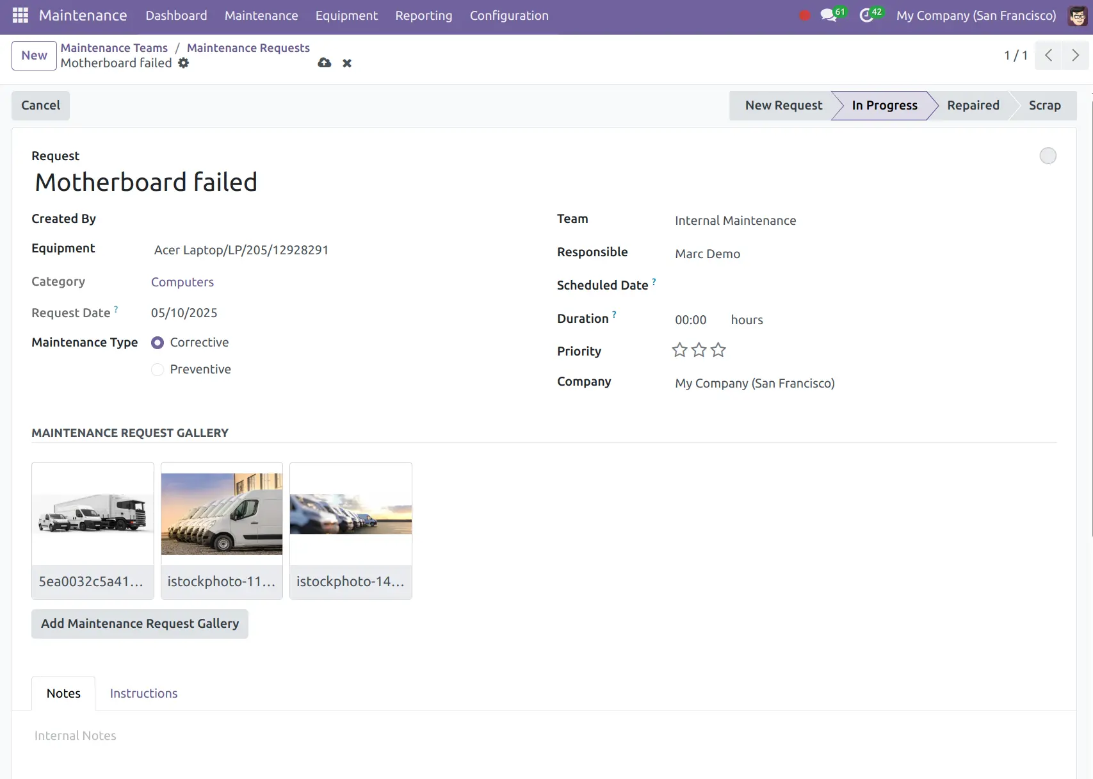The height and width of the screenshot is (779, 1093).
Task: Open the gear actions menu beside Motherboard failed
Action: 184,63
